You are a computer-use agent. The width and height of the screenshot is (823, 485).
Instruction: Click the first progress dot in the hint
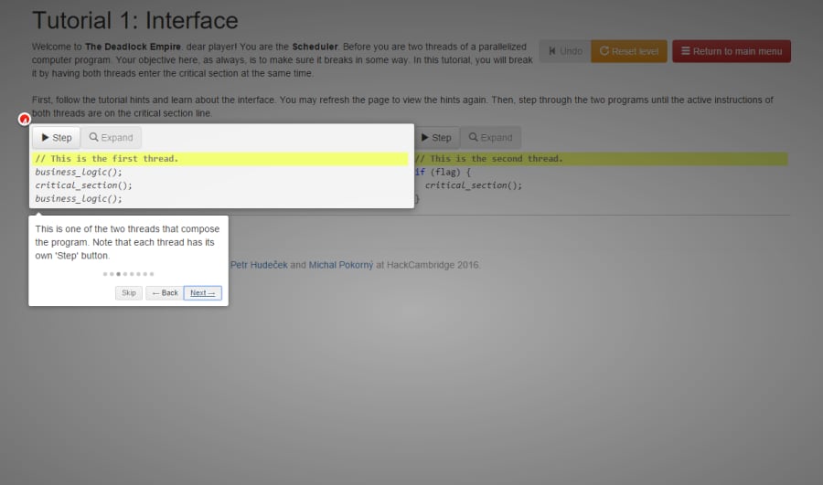[105, 274]
